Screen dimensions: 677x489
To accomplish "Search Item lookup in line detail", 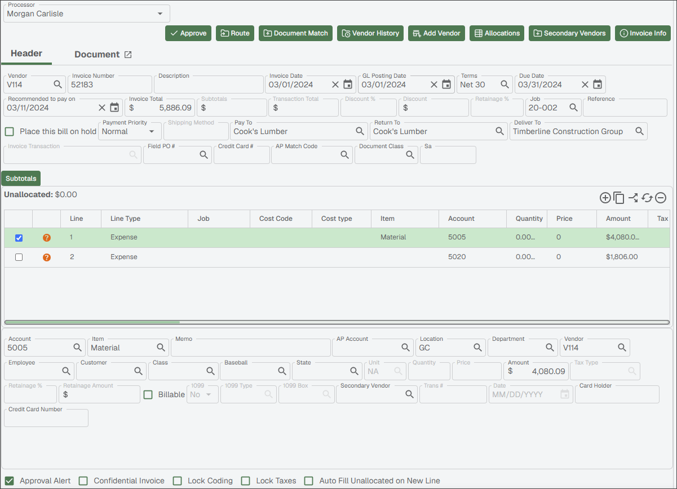I will 161,348.
